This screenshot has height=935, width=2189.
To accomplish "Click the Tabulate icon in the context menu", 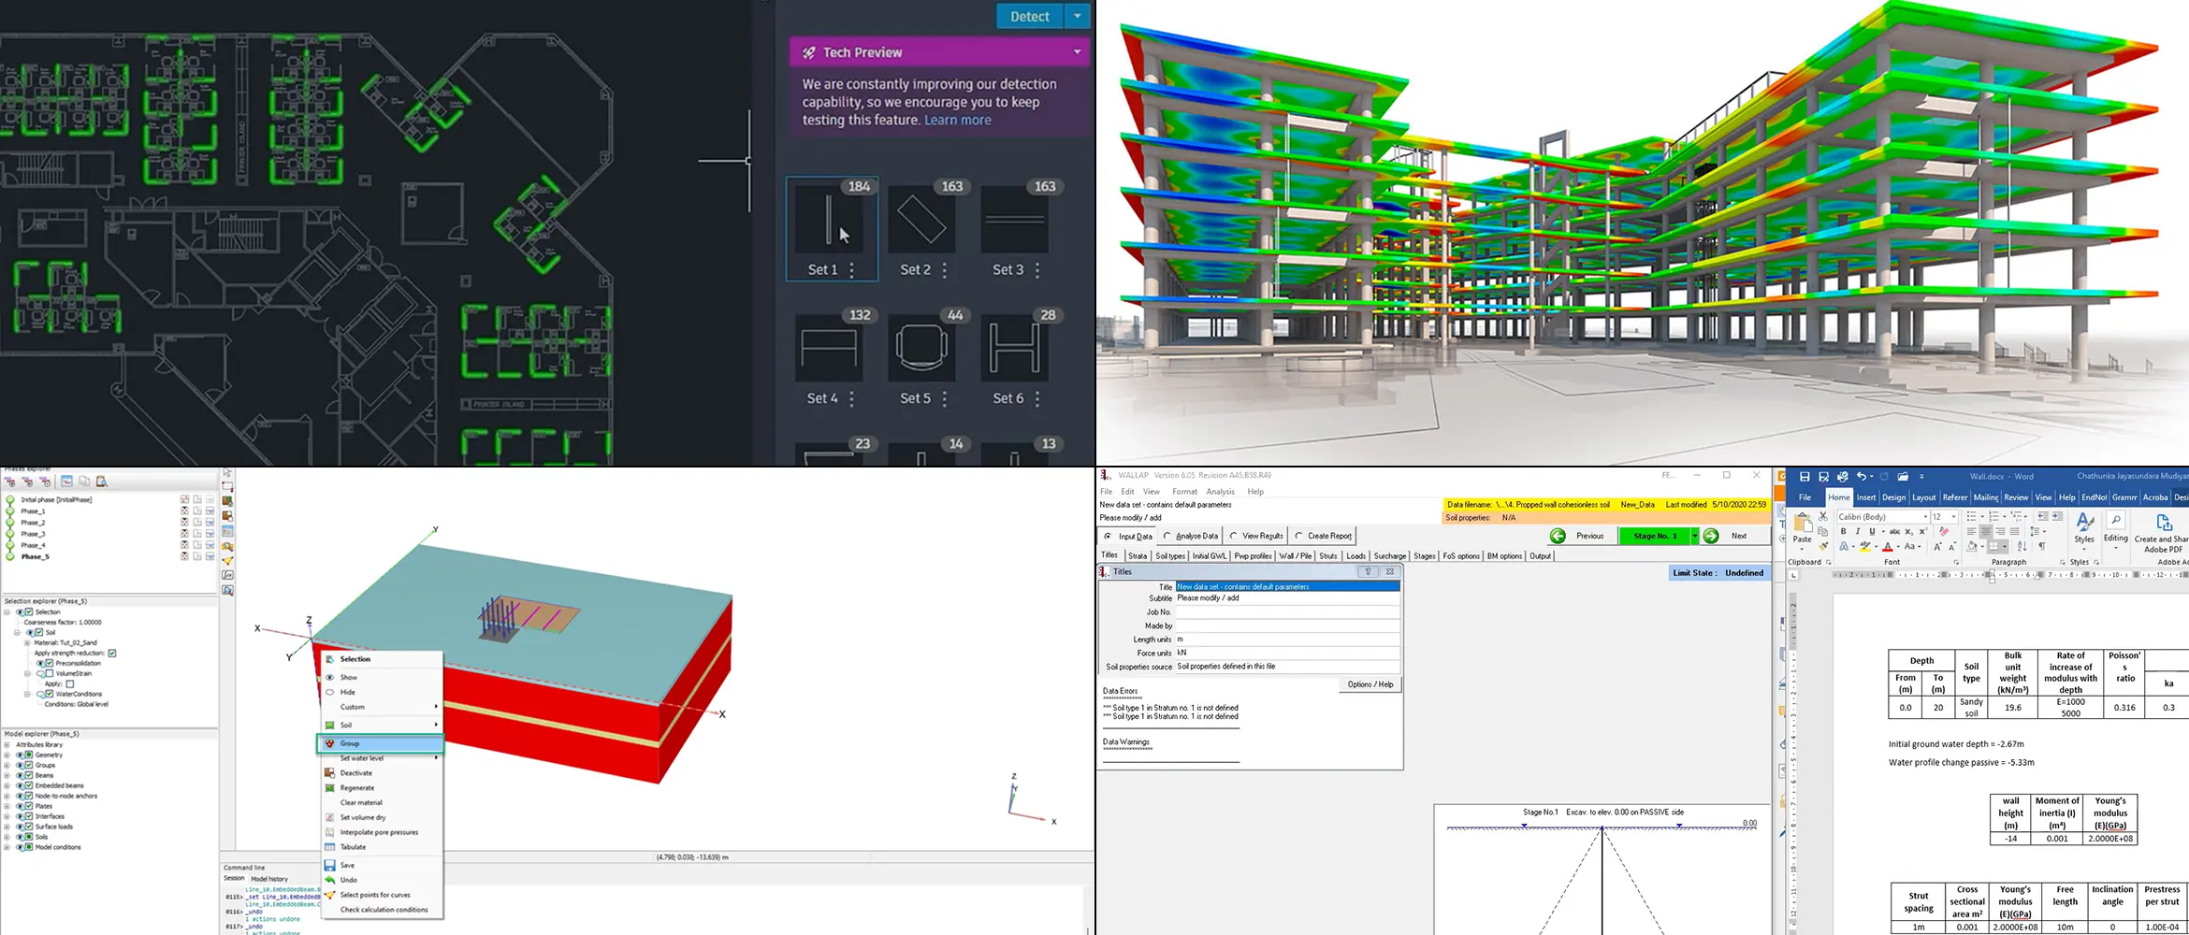I will coord(329,847).
